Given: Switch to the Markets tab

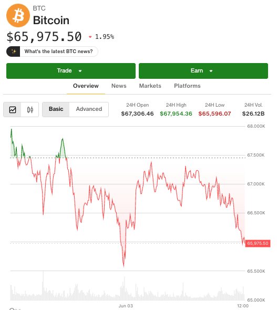Looking at the screenshot, I should pos(150,86).
